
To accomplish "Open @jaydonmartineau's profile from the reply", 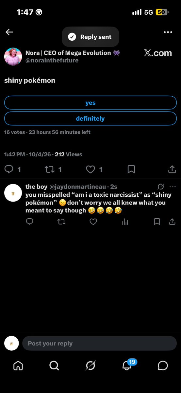I will coord(78,187).
